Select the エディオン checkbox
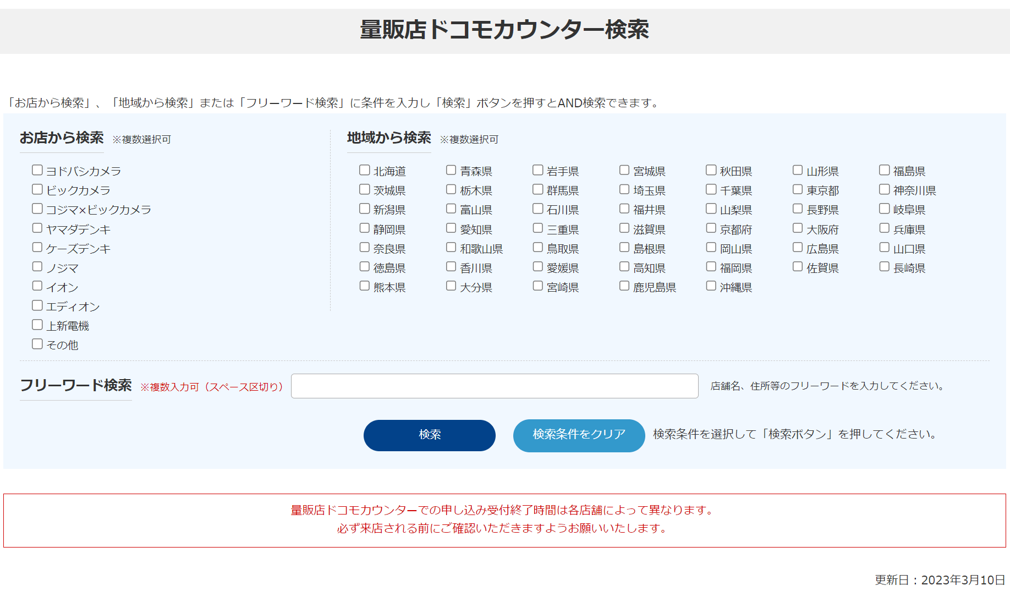This screenshot has height=591, width=1010. coord(37,305)
